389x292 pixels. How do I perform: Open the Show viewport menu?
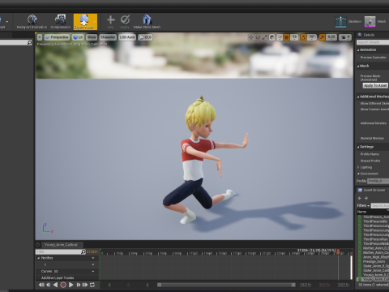92,37
